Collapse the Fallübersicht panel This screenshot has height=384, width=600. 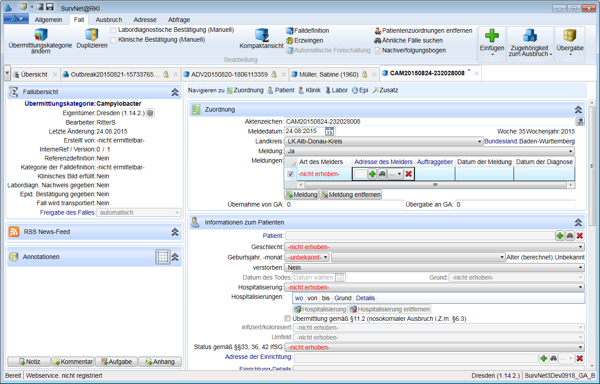[x=175, y=92]
